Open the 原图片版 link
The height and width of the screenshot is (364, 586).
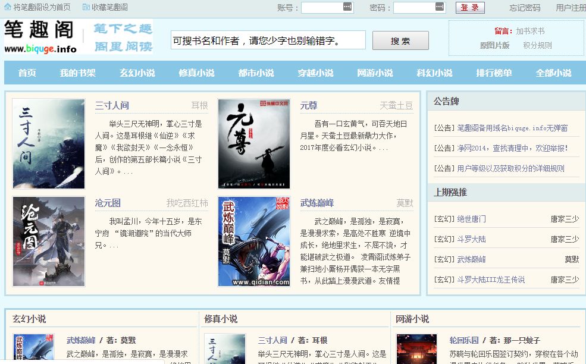pyautogui.click(x=494, y=46)
